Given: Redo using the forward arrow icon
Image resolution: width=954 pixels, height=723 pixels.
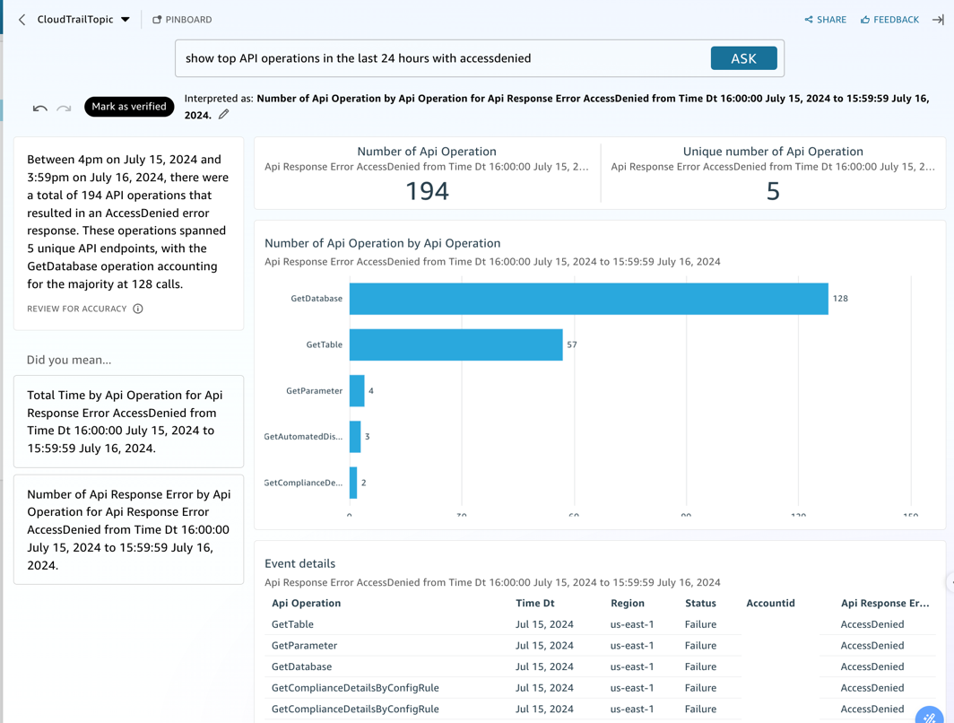Looking at the screenshot, I should [64, 109].
